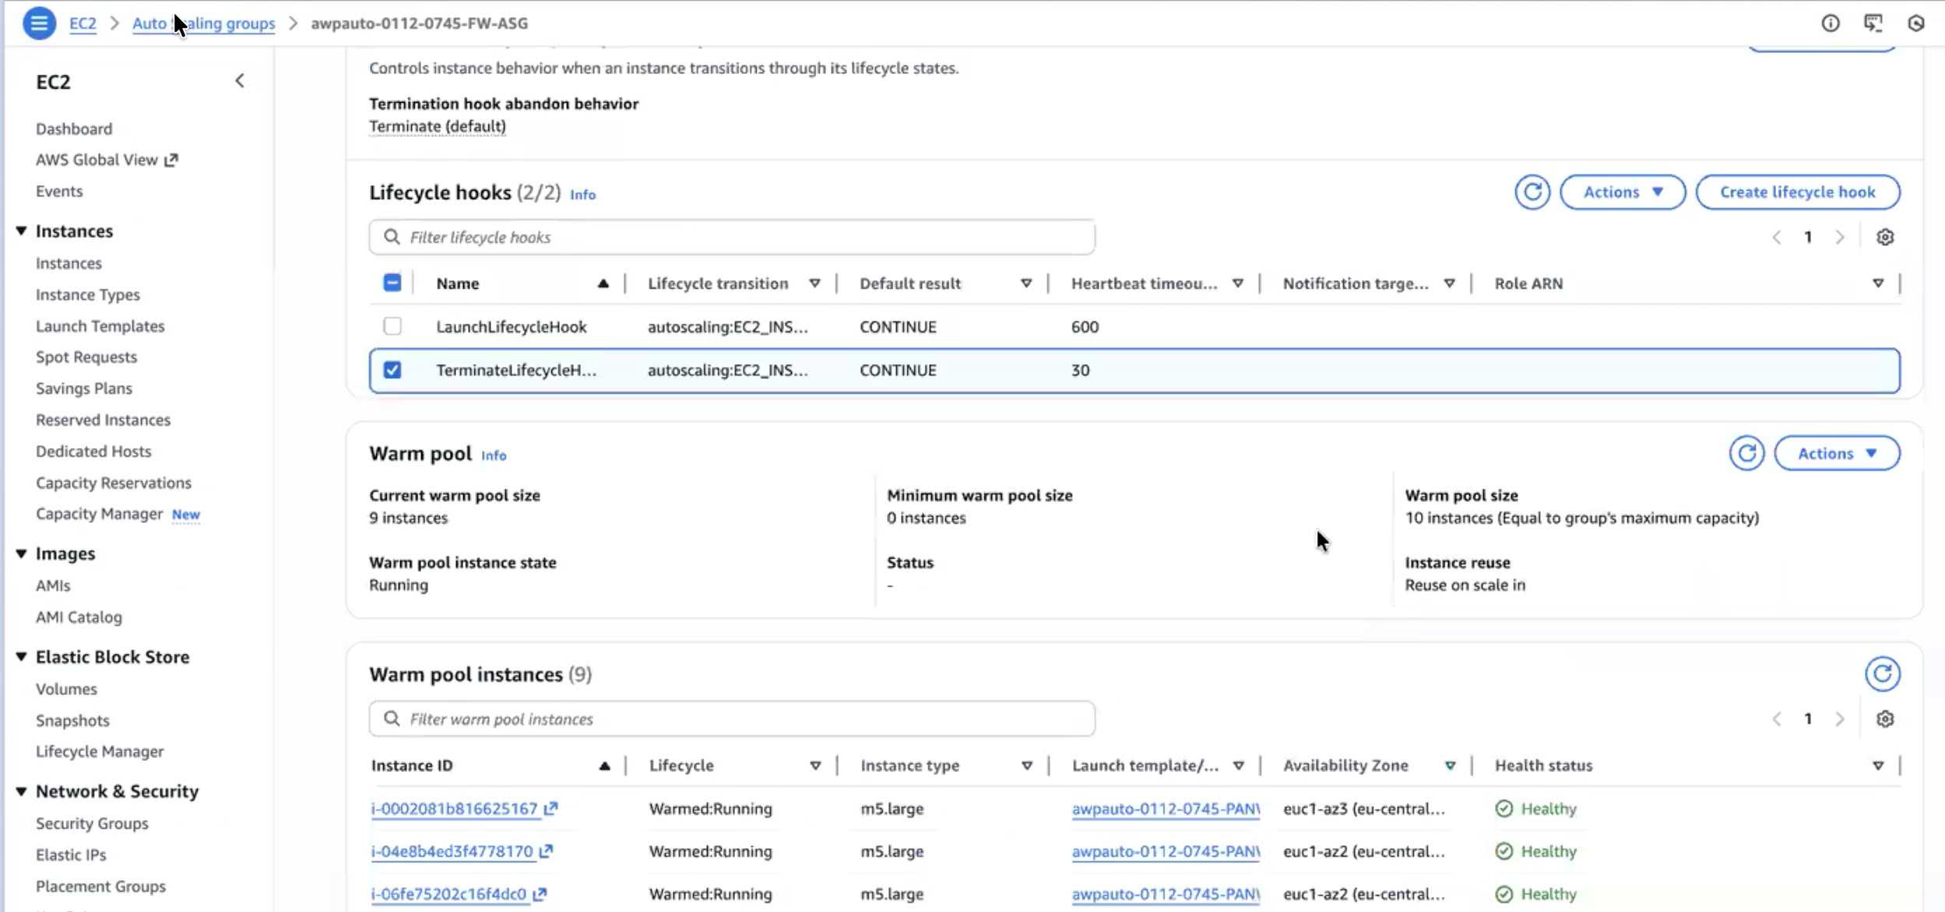Click the Create lifecycle hook button

[1797, 192]
